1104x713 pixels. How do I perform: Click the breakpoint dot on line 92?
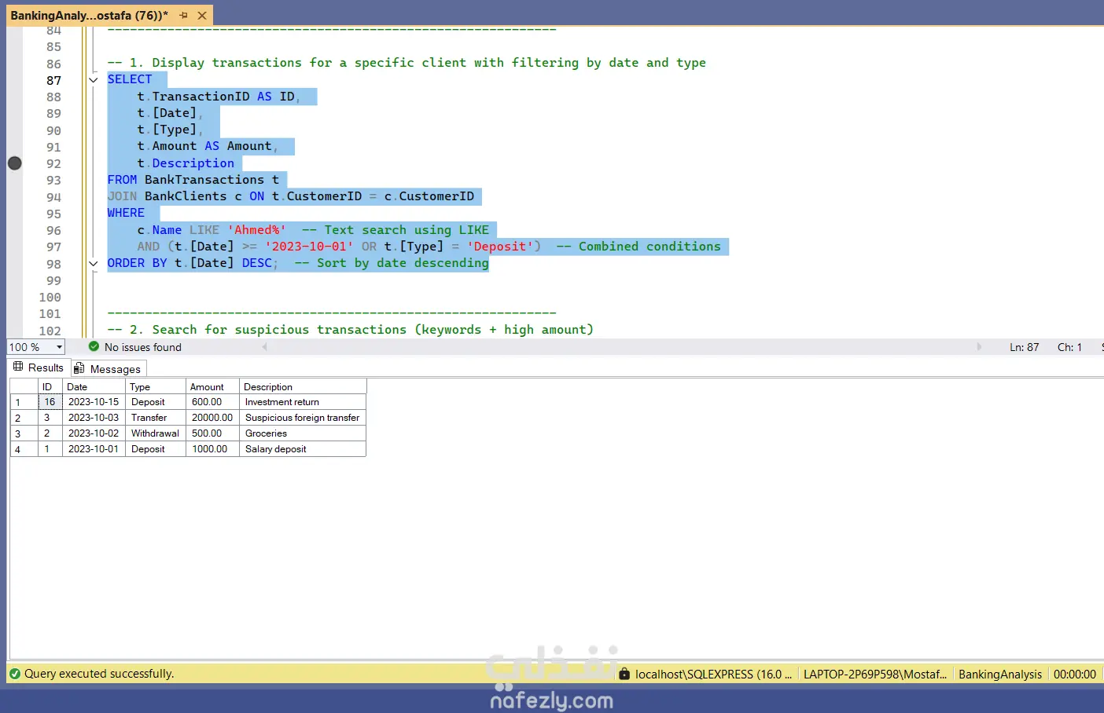click(x=15, y=163)
